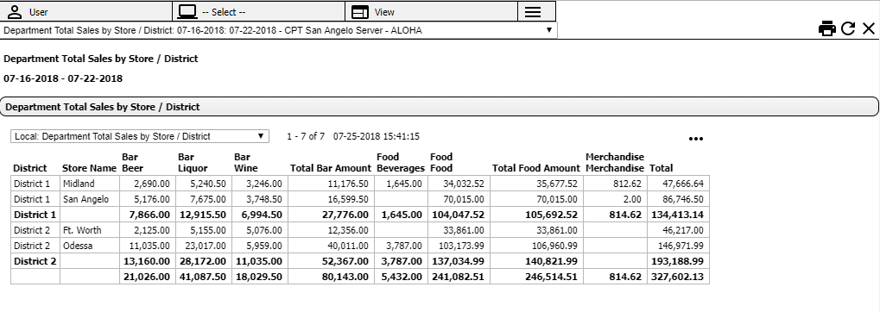
Task: Click the Total Food Amount column header
Action: click(536, 168)
